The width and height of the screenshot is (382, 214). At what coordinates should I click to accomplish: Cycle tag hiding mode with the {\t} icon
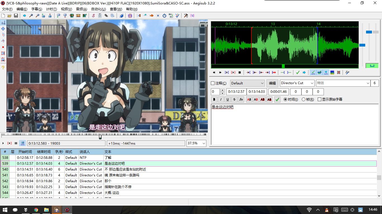tap(192, 16)
